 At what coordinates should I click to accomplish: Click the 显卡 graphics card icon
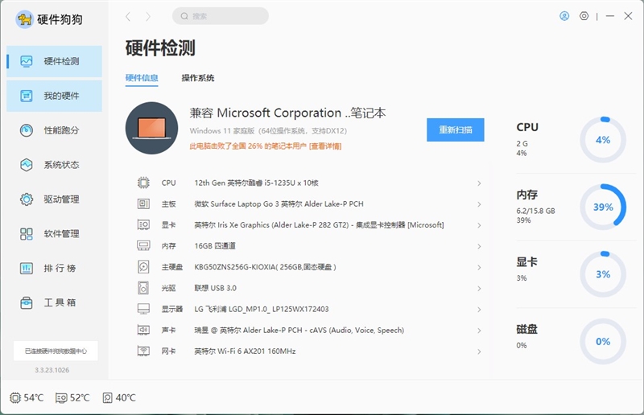click(143, 224)
